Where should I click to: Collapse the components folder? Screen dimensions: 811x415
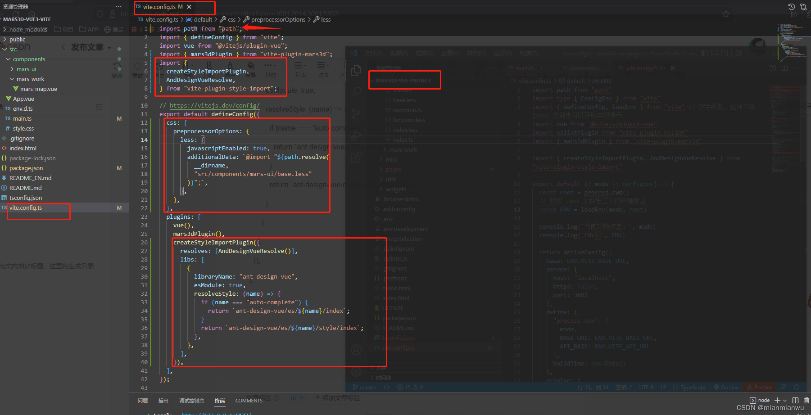29,59
